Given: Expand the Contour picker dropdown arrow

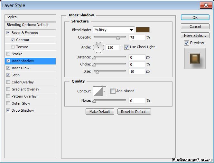Looking at the screenshot, I should point(104,91).
